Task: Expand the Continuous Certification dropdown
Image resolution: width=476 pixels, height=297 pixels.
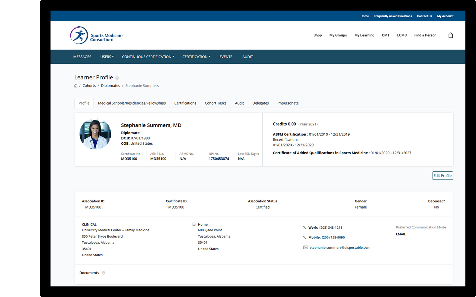Action: click(x=148, y=57)
